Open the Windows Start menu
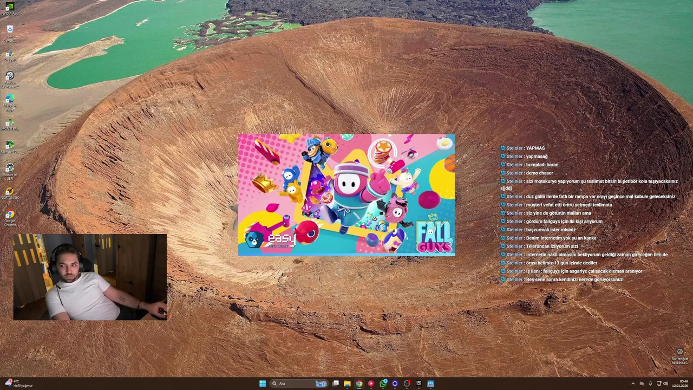Viewport: 693px width, 390px height. 263,383
